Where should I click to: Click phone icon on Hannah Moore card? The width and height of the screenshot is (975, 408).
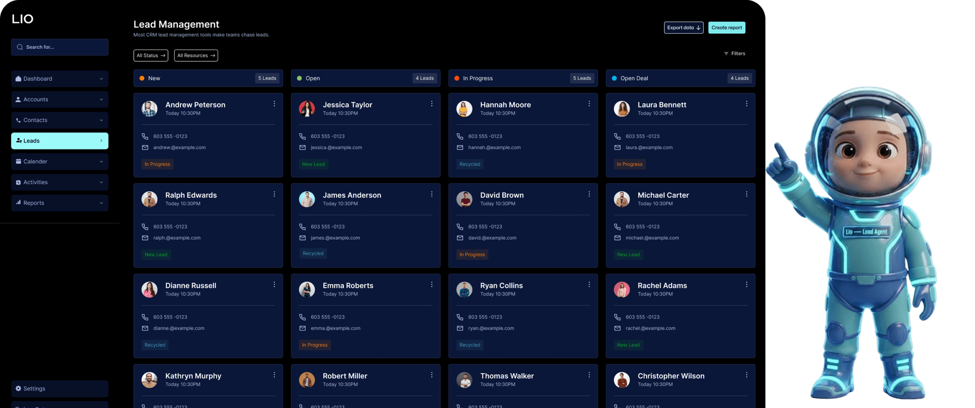tap(460, 136)
